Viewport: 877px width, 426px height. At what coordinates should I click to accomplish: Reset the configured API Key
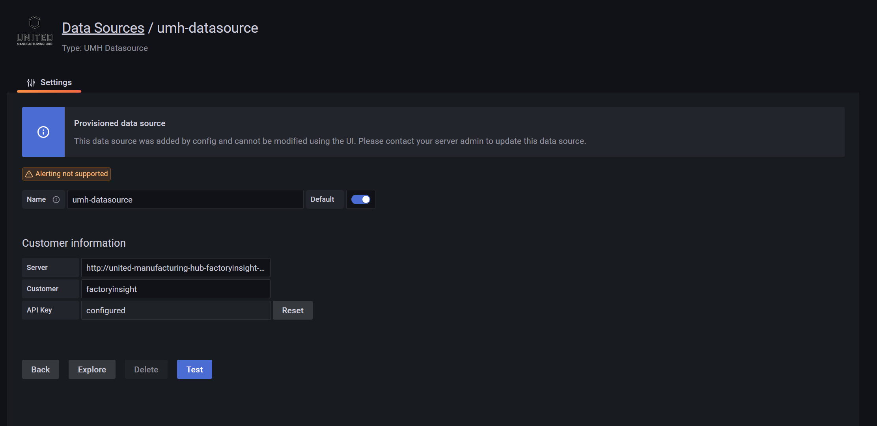293,310
